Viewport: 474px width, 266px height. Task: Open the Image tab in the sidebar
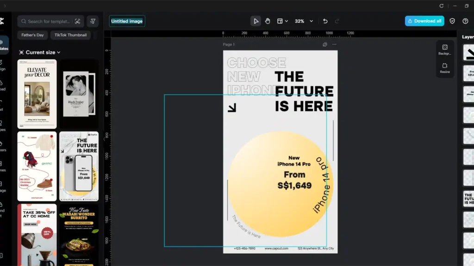[x=3, y=187]
